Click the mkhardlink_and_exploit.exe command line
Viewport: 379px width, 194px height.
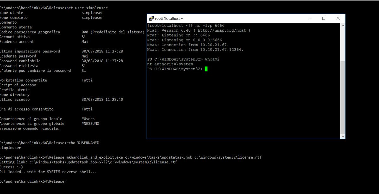tap(131, 157)
